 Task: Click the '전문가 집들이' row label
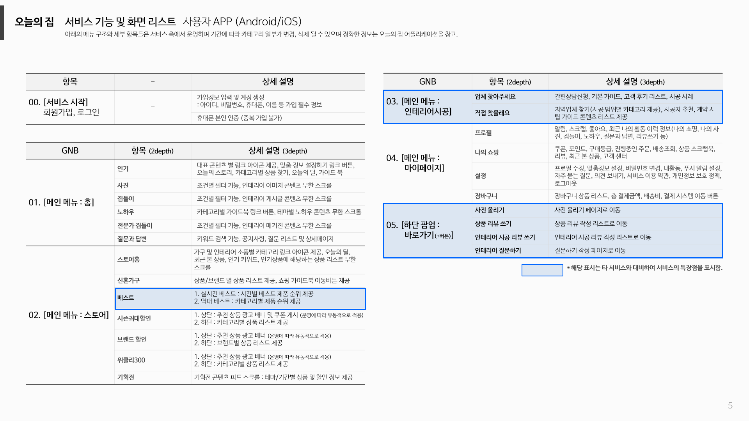pos(135,225)
